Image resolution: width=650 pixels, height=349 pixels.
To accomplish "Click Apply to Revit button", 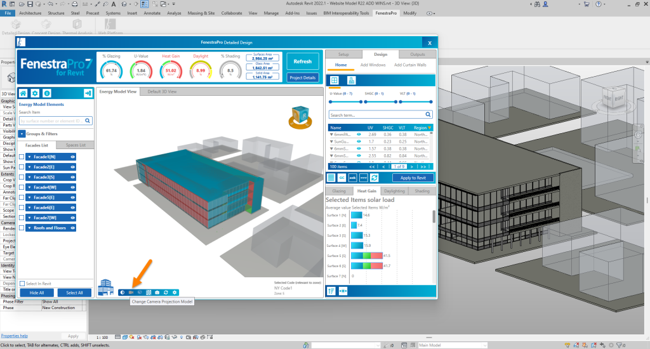I will (x=413, y=178).
